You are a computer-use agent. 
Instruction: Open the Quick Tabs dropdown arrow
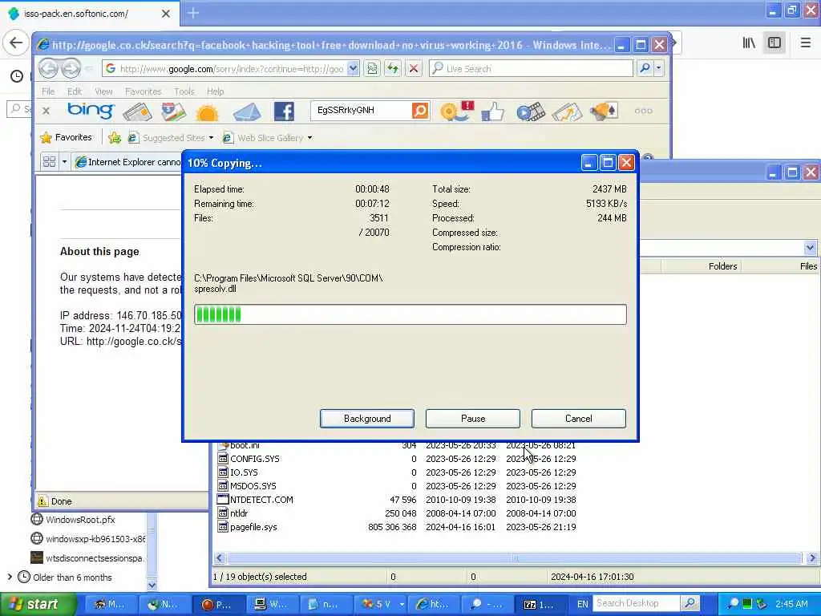[64, 162]
